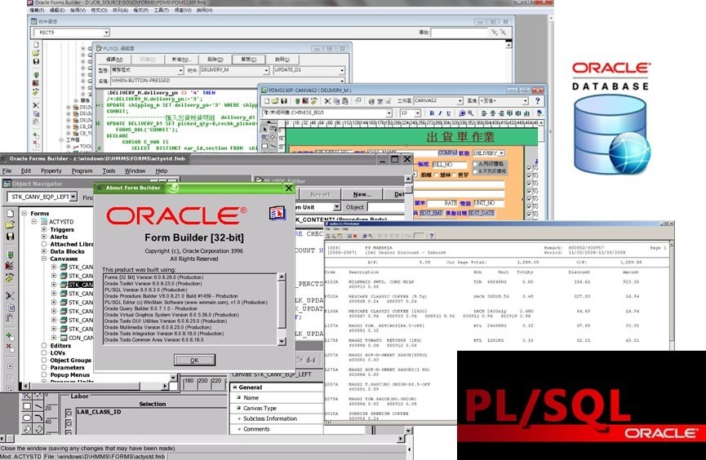The image size is (706, 460).
Task: Click the blue Help question mark in CANVAS2 editor
Action: pos(537,101)
